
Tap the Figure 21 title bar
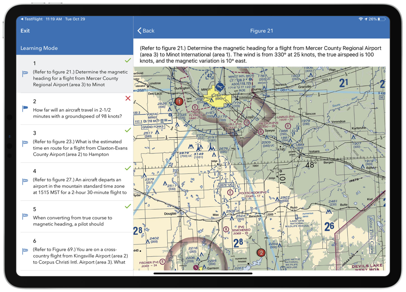261,31
